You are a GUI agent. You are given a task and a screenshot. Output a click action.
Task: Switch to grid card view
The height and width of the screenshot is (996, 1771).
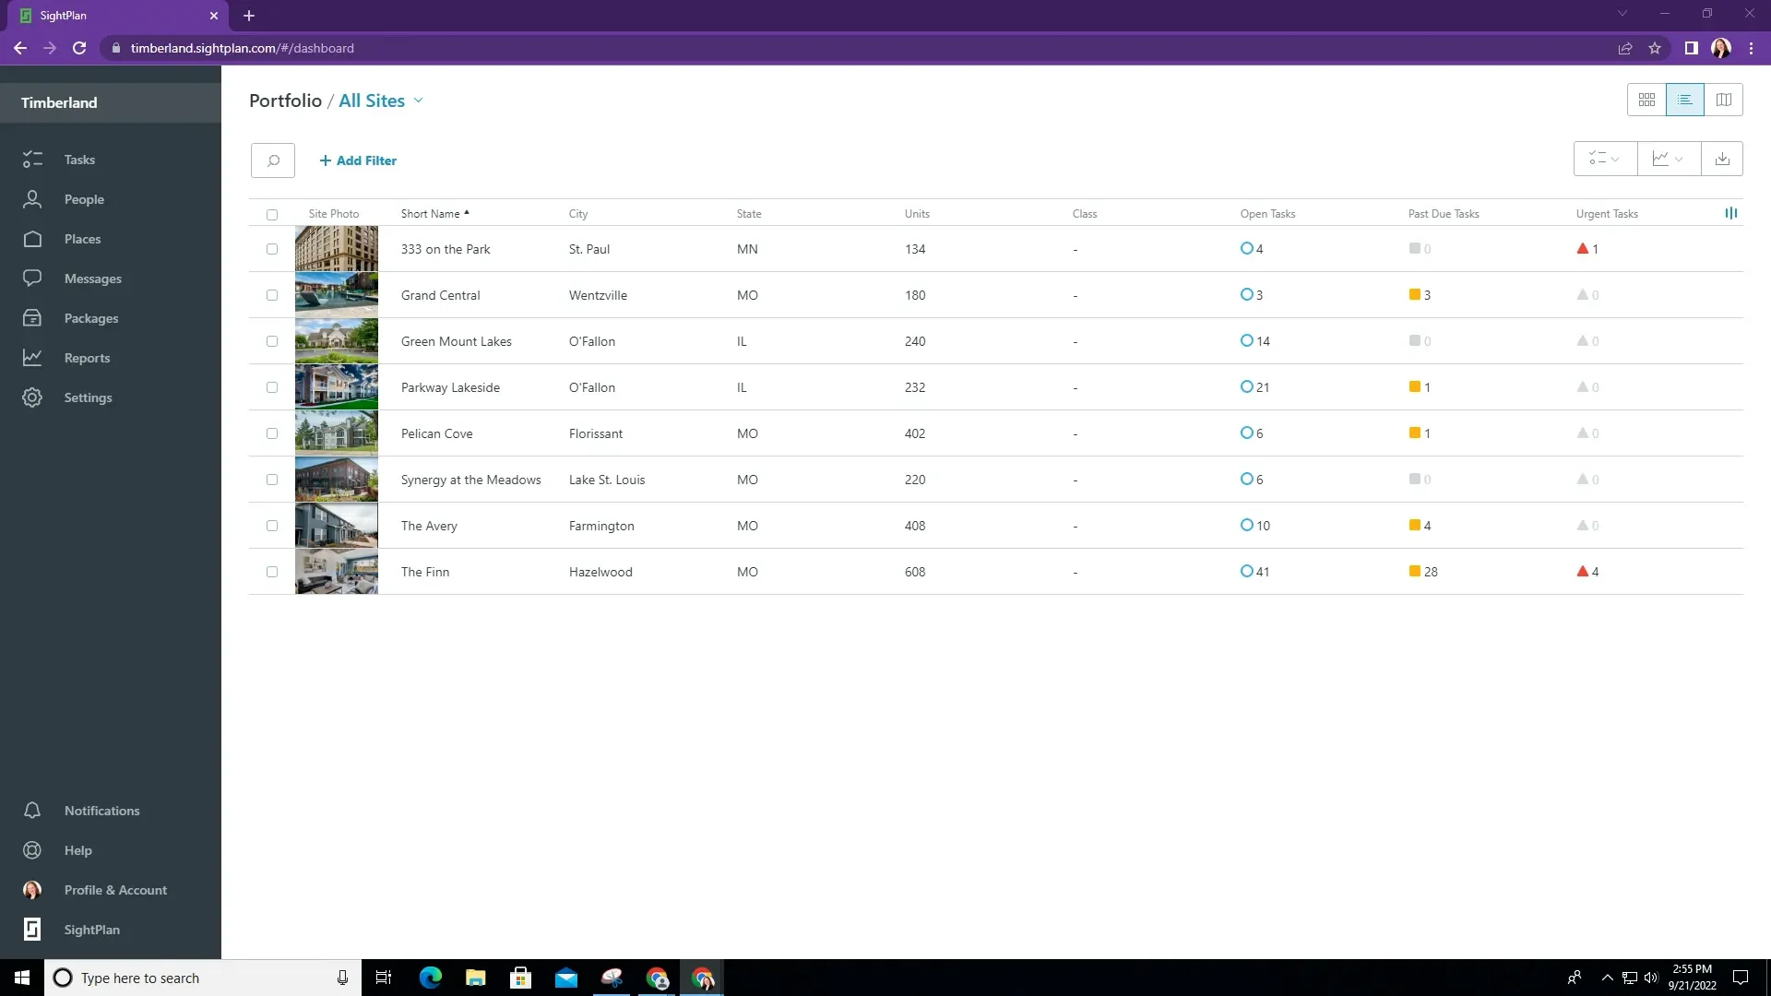1646,100
